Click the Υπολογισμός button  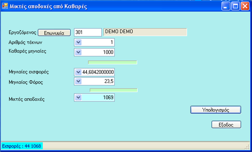[216, 110]
